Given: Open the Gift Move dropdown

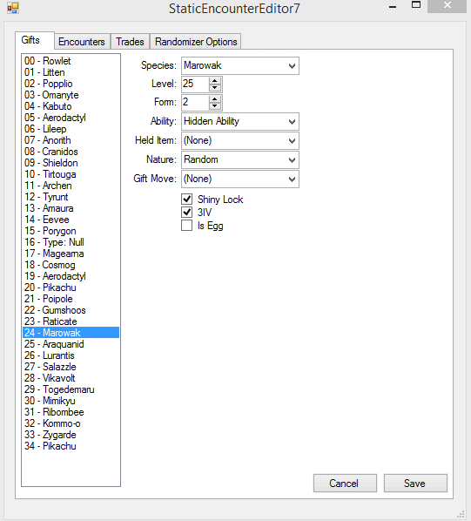Looking at the screenshot, I should pyautogui.click(x=240, y=179).
